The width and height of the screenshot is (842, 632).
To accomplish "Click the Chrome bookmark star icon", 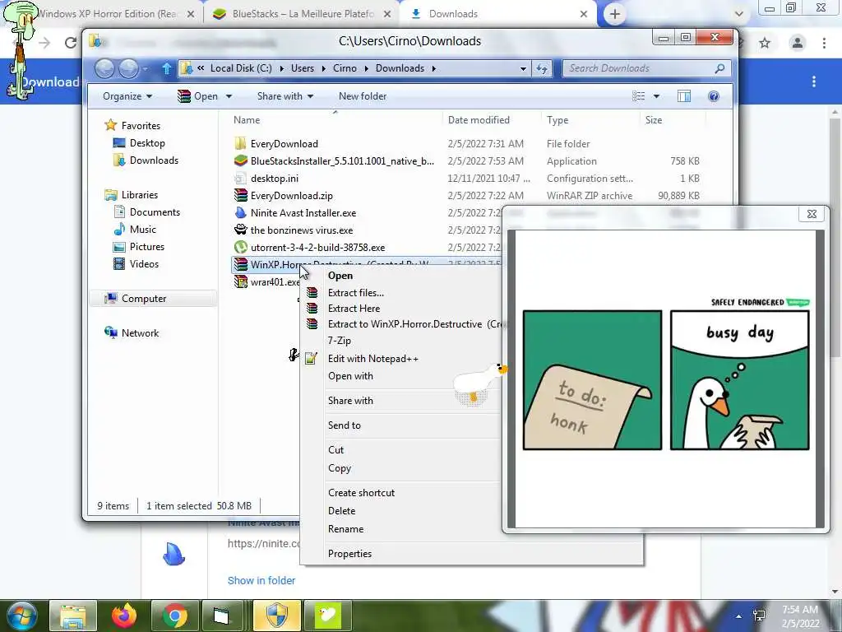I will [765, 43].
